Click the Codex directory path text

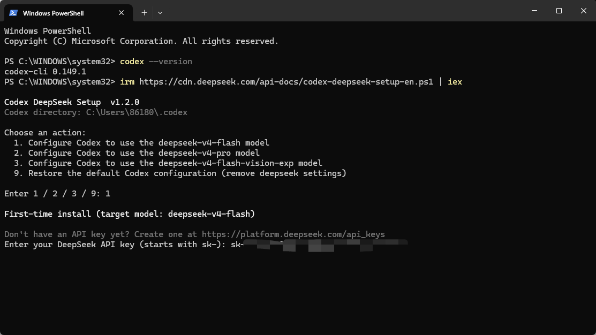(x=137, y=112)
